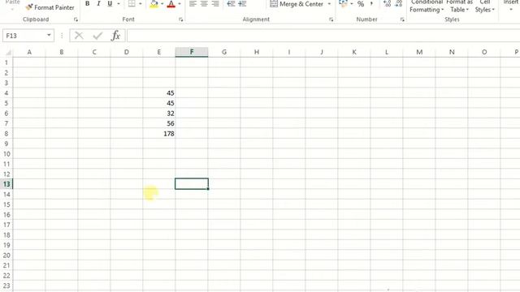This screenshot has height=292, width=520.
Task: Select column K header
Action: click(x=354, y=52)
